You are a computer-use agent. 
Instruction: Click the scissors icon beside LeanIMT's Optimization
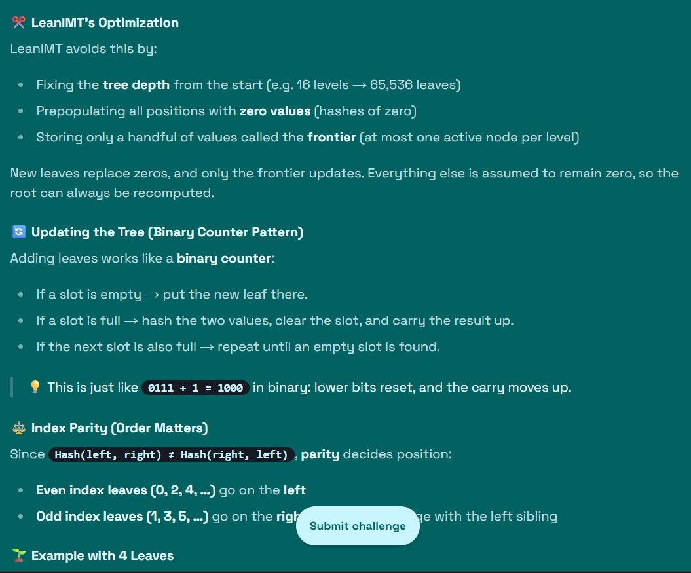[18, 22]
